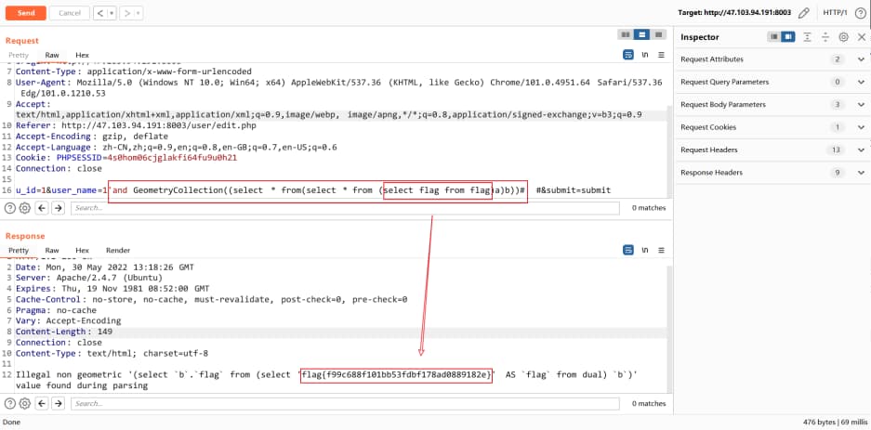Viewport: 871px width, 430px height.
Task: Open the forward history dropdown arrow
Action: pyautogui.click(x=139, y=13)
